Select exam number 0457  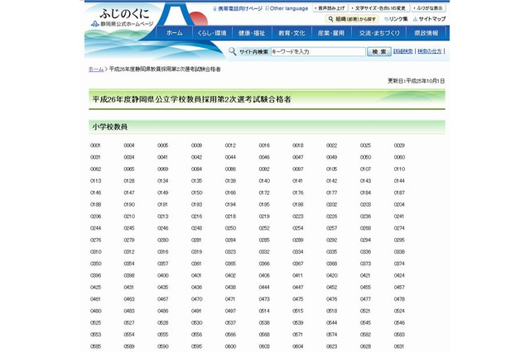coord(399,287)
